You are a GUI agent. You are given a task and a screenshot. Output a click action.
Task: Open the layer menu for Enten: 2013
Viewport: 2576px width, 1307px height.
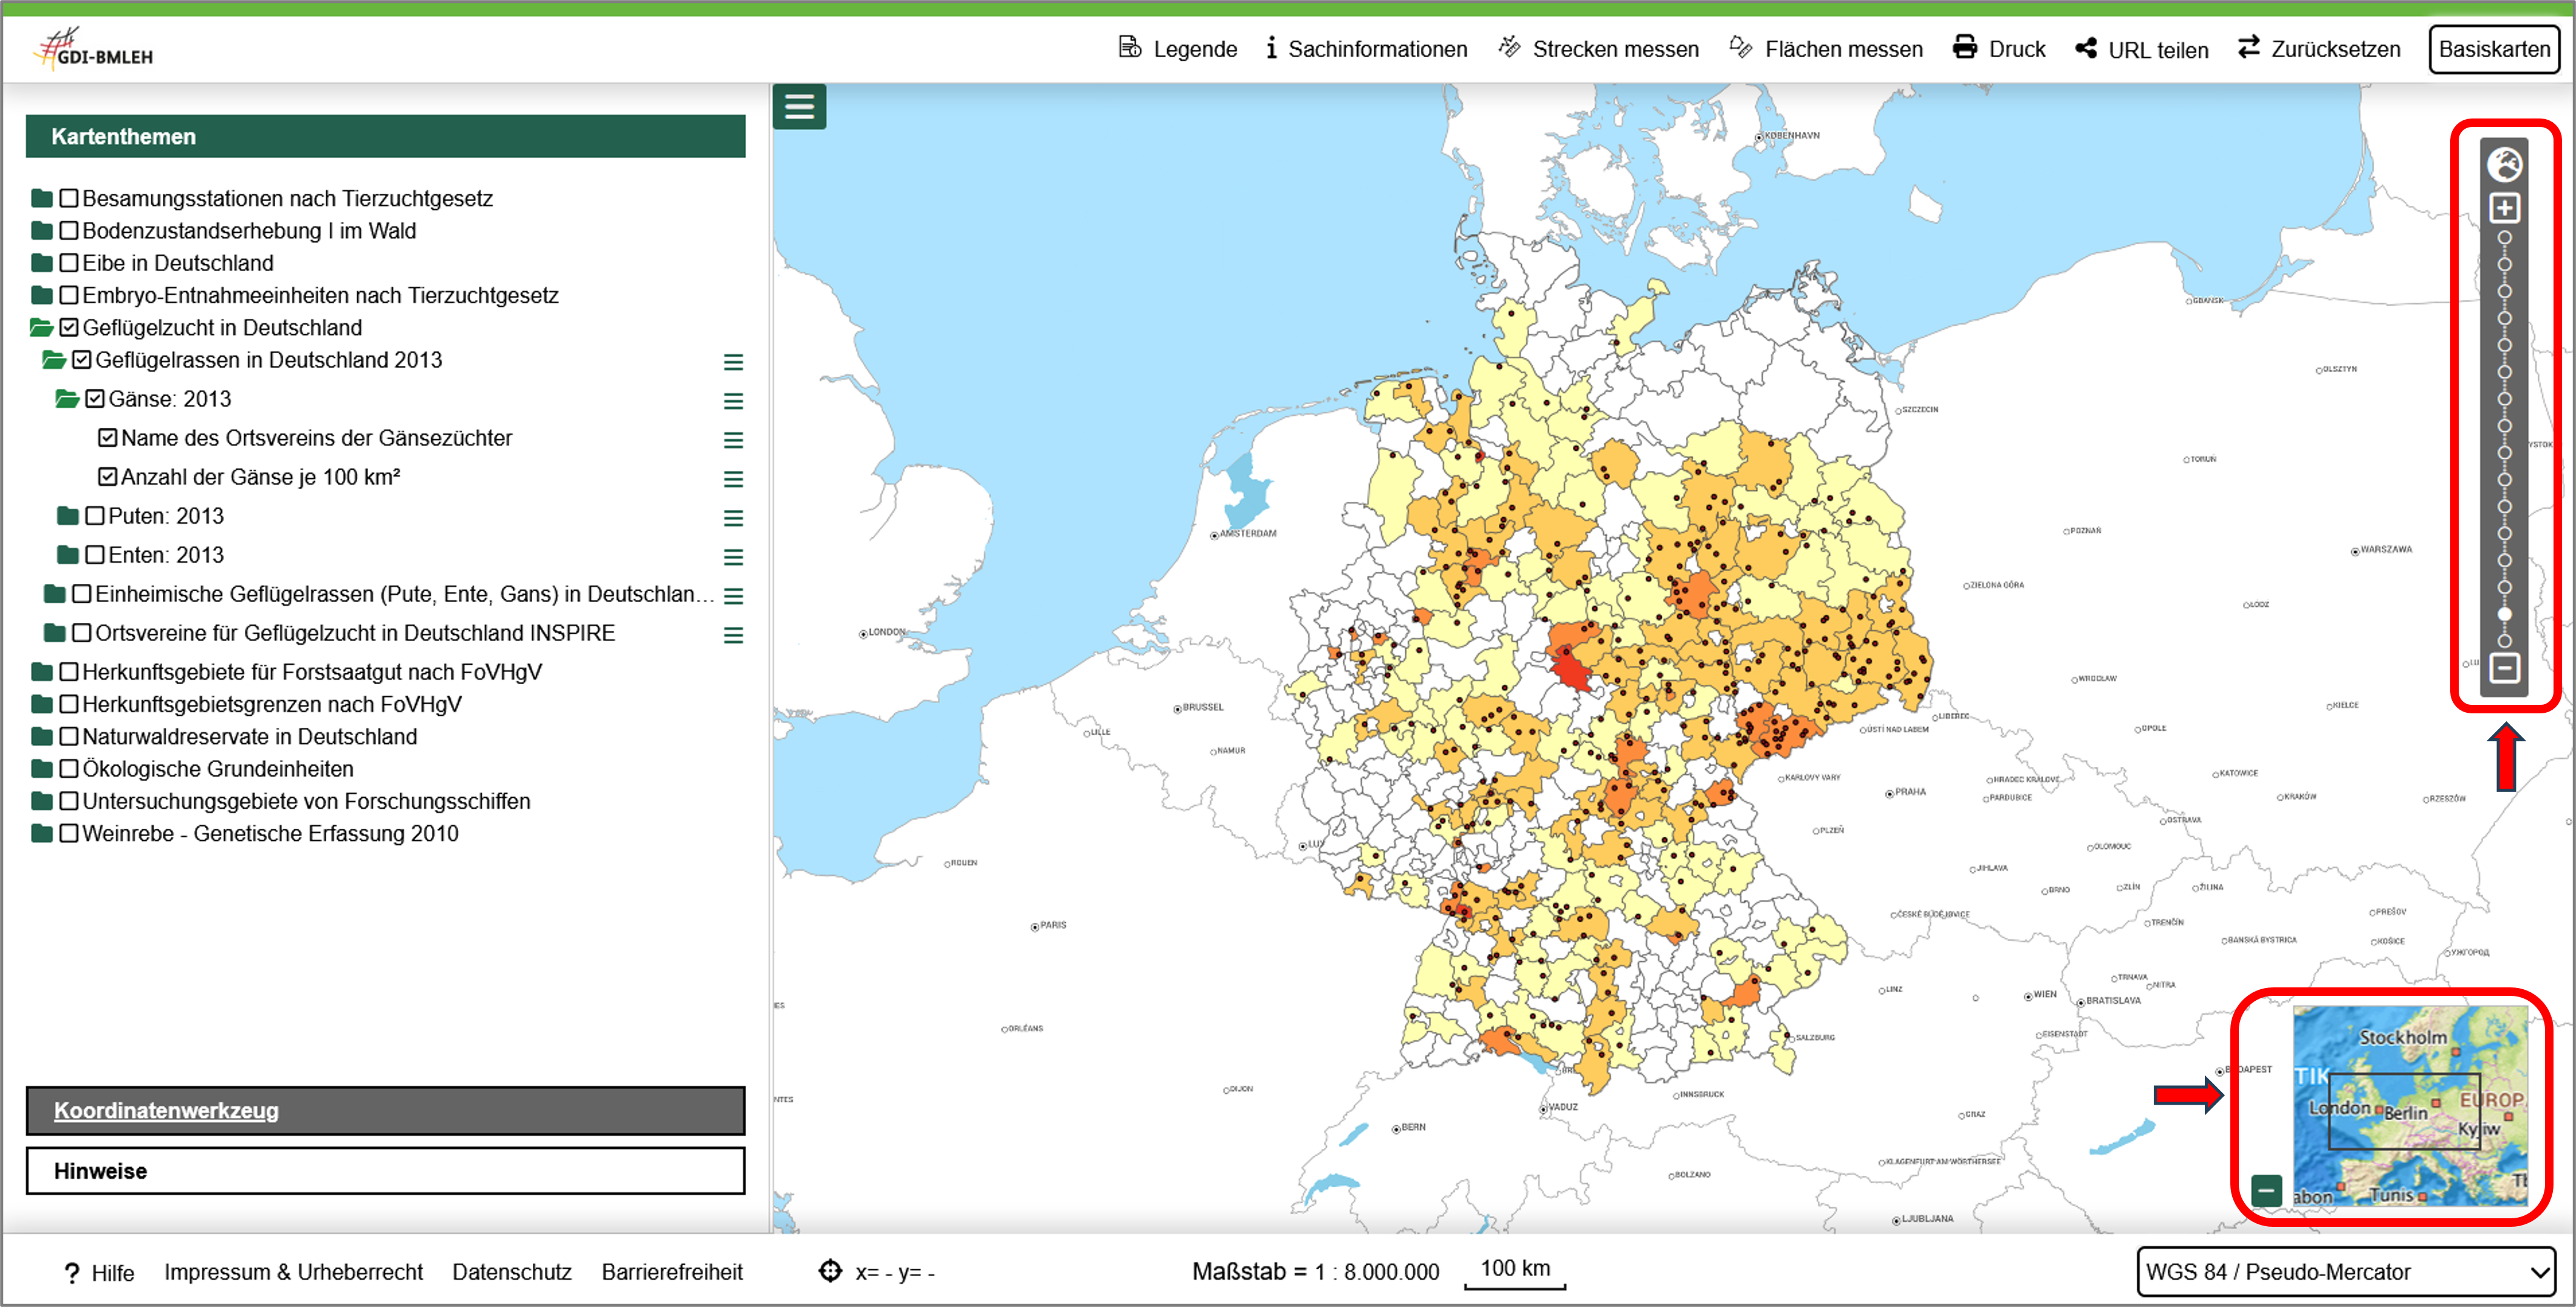[x=733, y=556]
